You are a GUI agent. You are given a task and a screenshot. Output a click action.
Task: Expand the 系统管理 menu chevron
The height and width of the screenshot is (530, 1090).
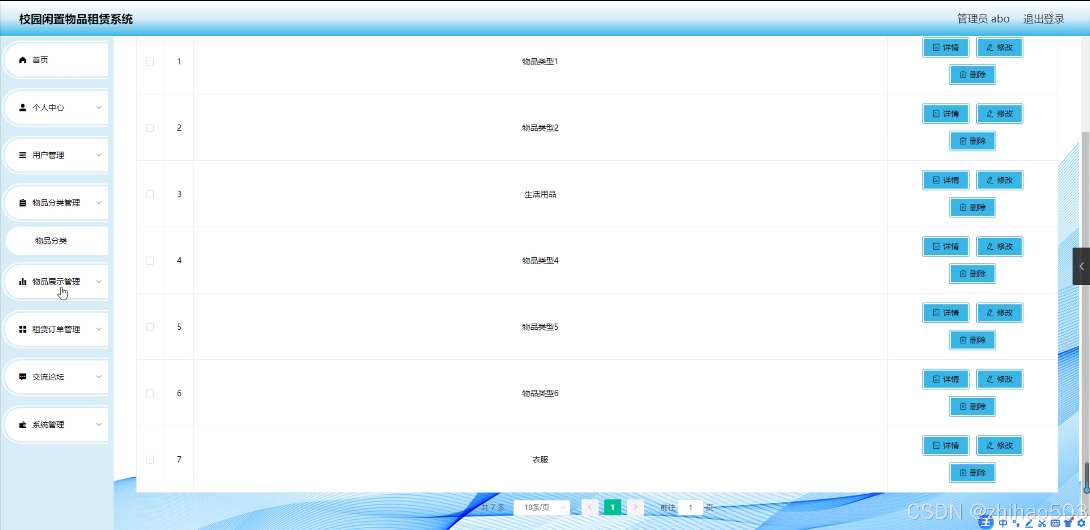pos(99,425)
